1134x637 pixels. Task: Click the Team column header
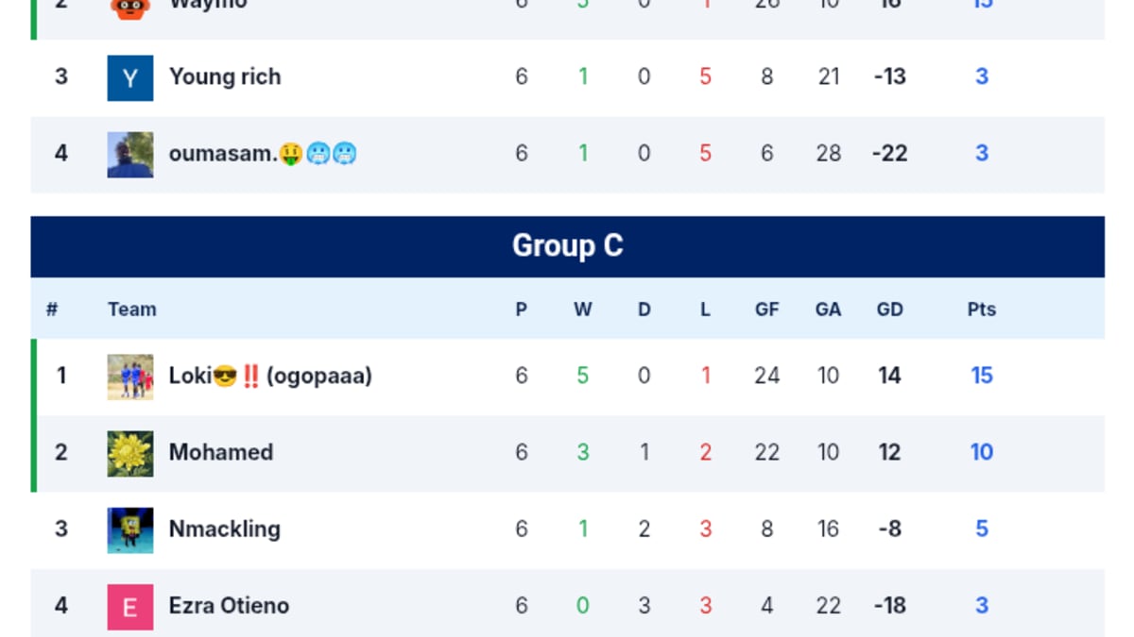click(x=132, y=309)
